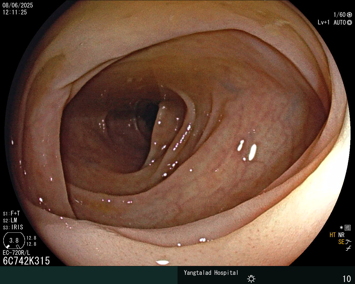Image resolution: width=355 pixels, height=284 pixels.
Task: Click the iris aperture icon beside AUTO
Action: coord(349,22)
